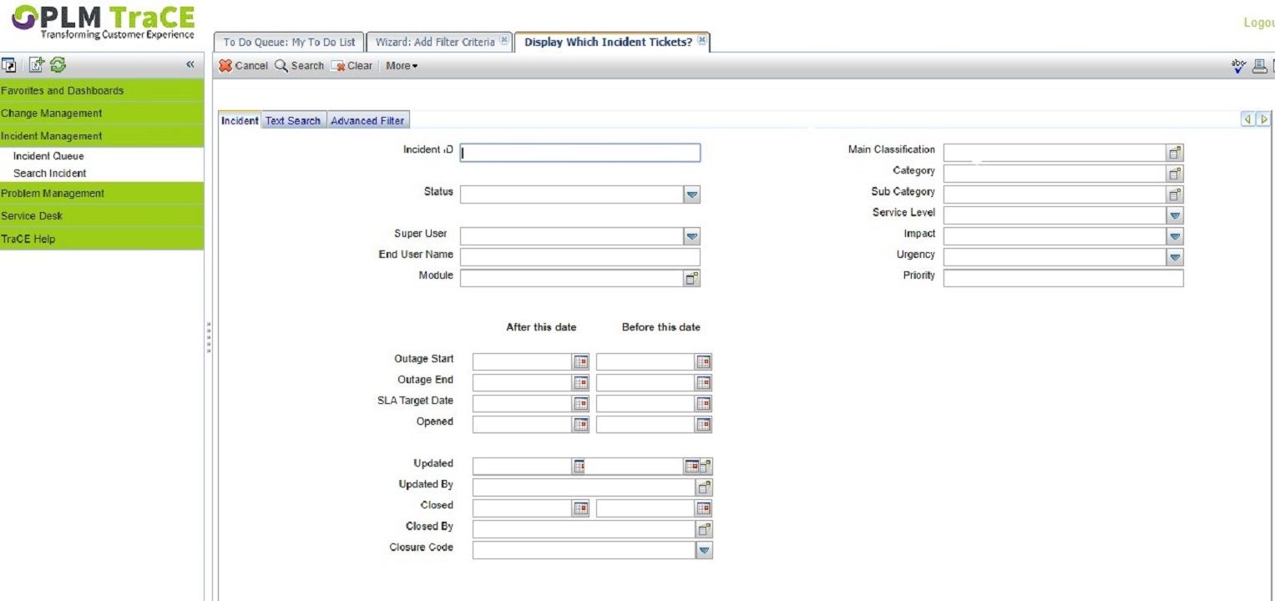Open calendar for Opened before date

tap(703, 424)
